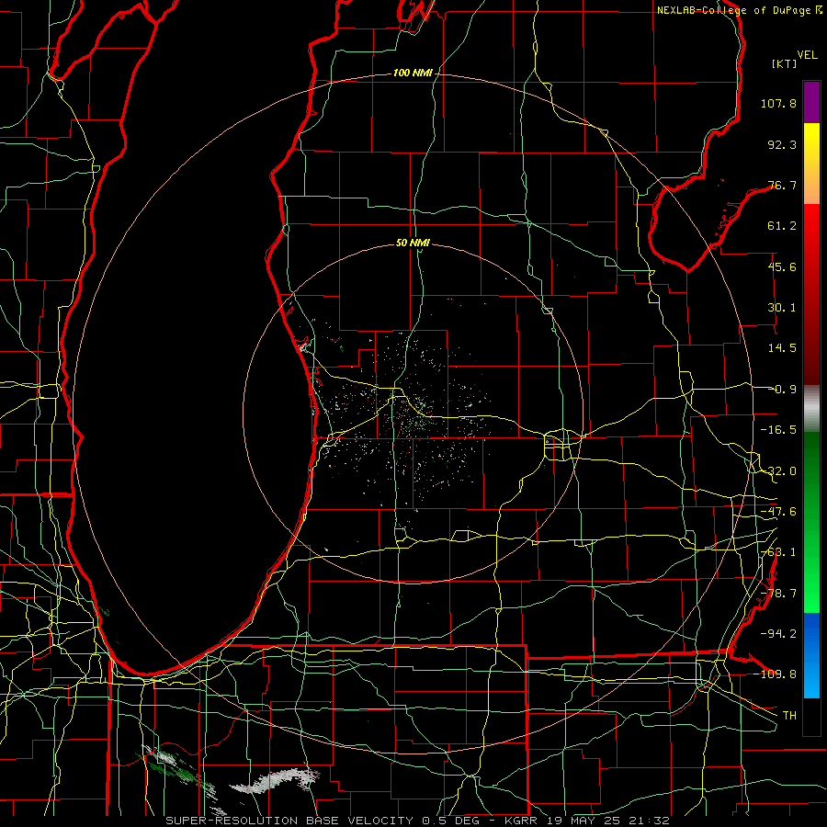Select the 14.5 legend value
This screenshot has width=827, height=827.
tap(782, 348)
